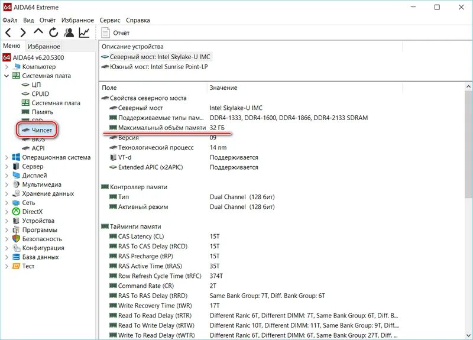The width and height of the screenshot is (473, 340).
Task: Open the Справка menu
Action: click(138, 20)
